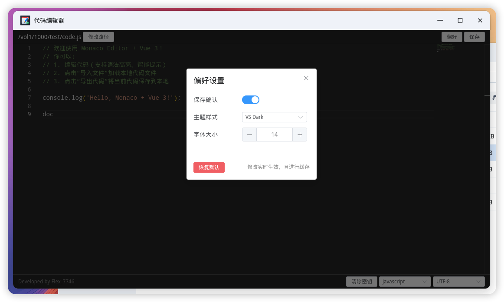Increase font size with plus button

pyautogui.click(x=300, y=135)
